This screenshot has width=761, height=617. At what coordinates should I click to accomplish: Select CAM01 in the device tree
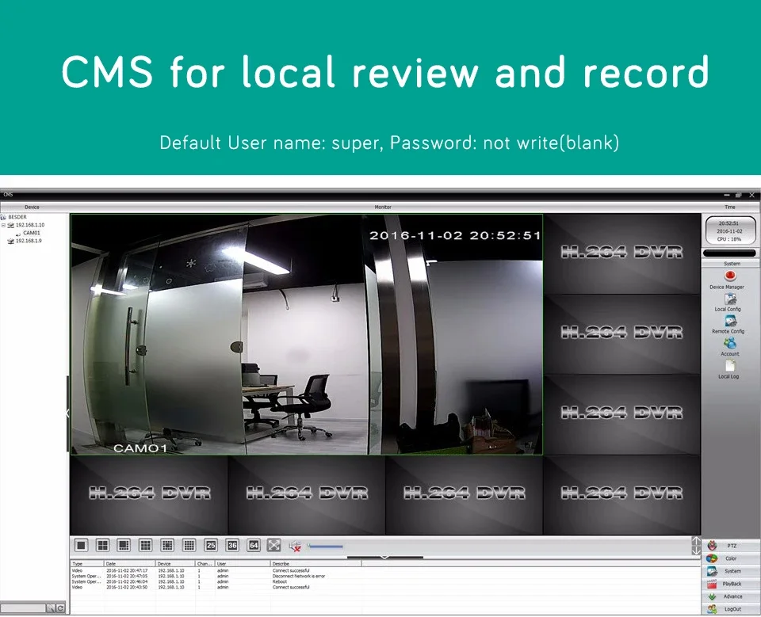tap(31, 233)
